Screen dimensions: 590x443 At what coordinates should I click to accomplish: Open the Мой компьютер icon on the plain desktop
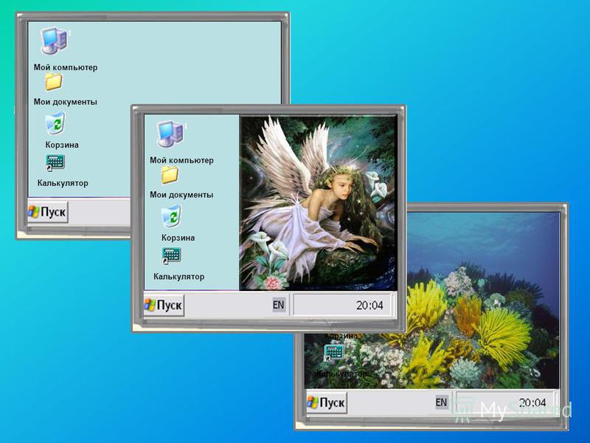[55, 41]
